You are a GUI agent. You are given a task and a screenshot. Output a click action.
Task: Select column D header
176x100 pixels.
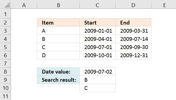click(x=133, y=4)
